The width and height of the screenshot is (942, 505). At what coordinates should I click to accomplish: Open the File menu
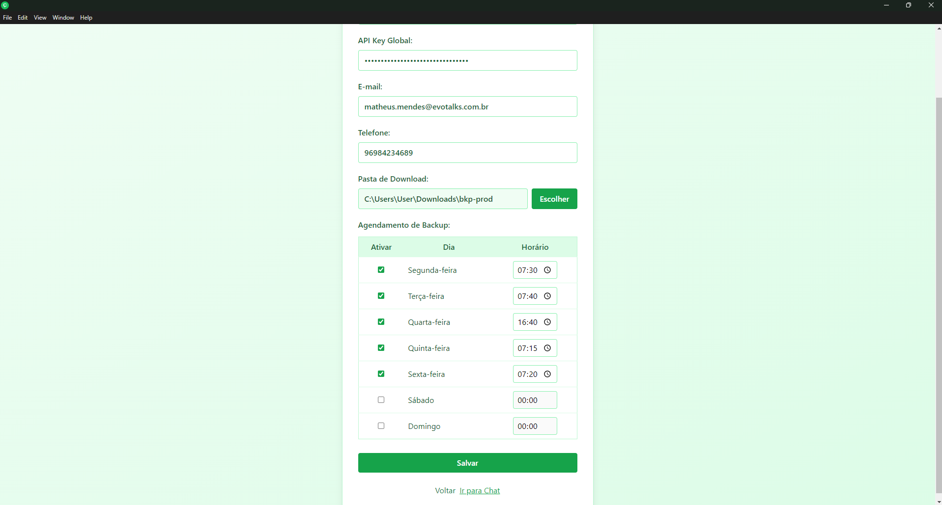pyautogui.click(x=7, y=18)
